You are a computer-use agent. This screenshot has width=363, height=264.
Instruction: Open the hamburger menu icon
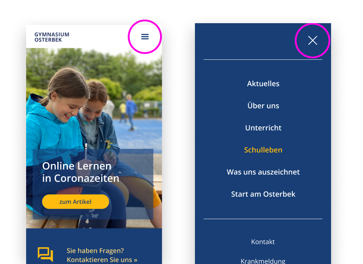145,37
